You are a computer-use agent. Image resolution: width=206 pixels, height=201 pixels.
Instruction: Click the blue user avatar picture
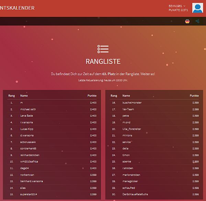[x=197, y=8]
